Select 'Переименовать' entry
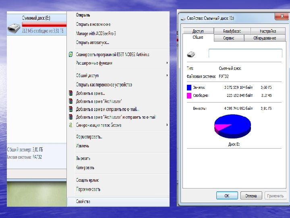Screen dimensions: 290x218 tap(88, 189)
